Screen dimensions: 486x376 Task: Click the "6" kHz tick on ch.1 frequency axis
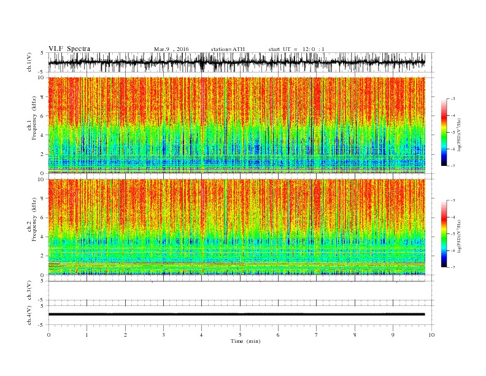click(42, 116)
